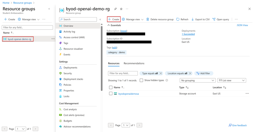Open the 1 Succeeded deployments link
The height and width of the screenshot is (132, 253).
click(188, 34)
